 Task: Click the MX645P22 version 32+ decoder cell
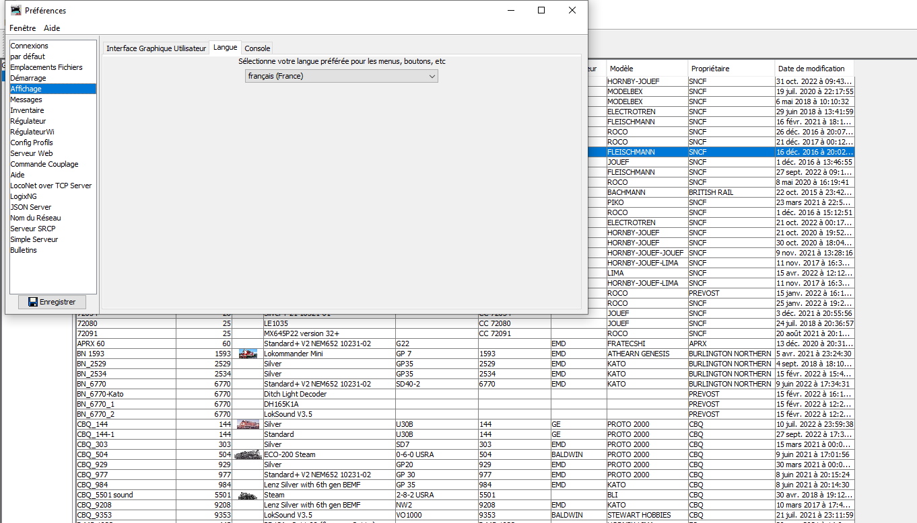[329, 333]
